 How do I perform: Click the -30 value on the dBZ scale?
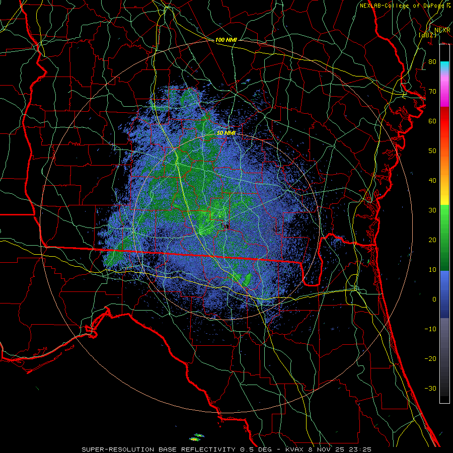click(x=430, y=388)
